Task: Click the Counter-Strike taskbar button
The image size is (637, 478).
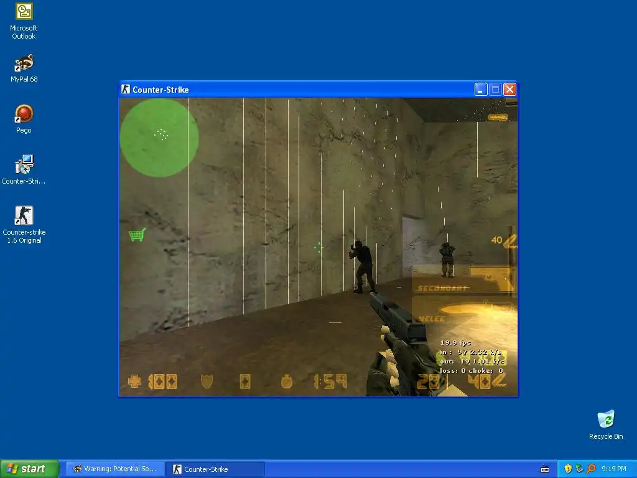Action: coord(216,469)
